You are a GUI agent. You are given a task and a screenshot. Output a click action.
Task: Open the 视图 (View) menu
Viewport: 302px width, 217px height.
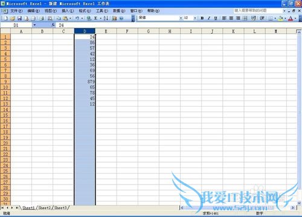pos(51,11)
